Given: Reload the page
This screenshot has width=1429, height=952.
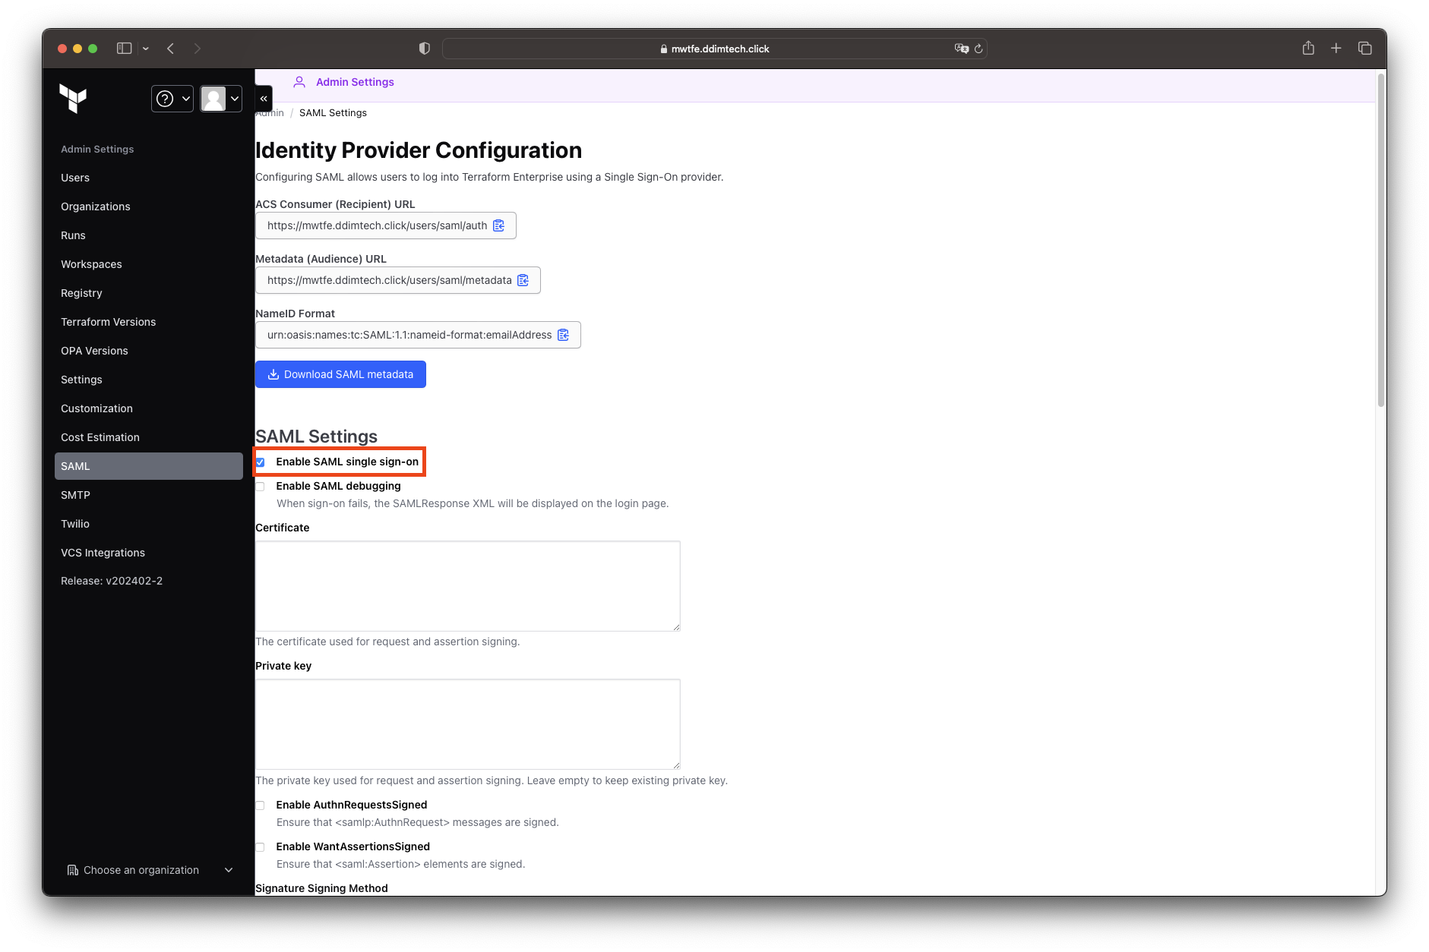Looking at the screenshot, I should click(978, 49).
